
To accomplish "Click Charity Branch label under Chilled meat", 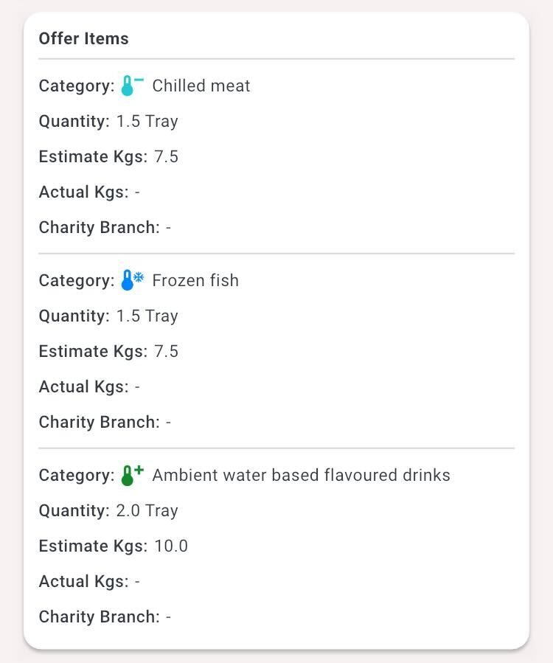I will click(100, 227).
